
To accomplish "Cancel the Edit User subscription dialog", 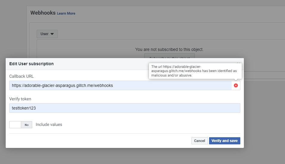I will (200, 141).
